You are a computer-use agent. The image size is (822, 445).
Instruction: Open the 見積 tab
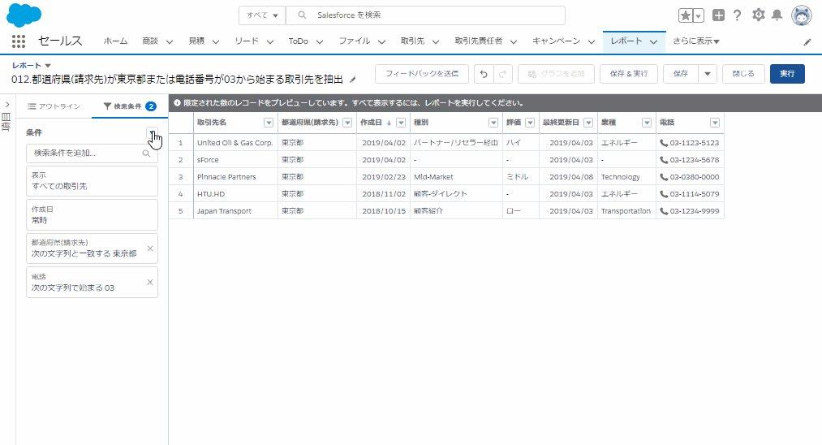(x=196, y=41)
